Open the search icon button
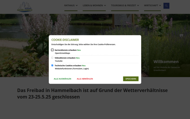This screenshot has height=119, width=190. pos(166,6)
